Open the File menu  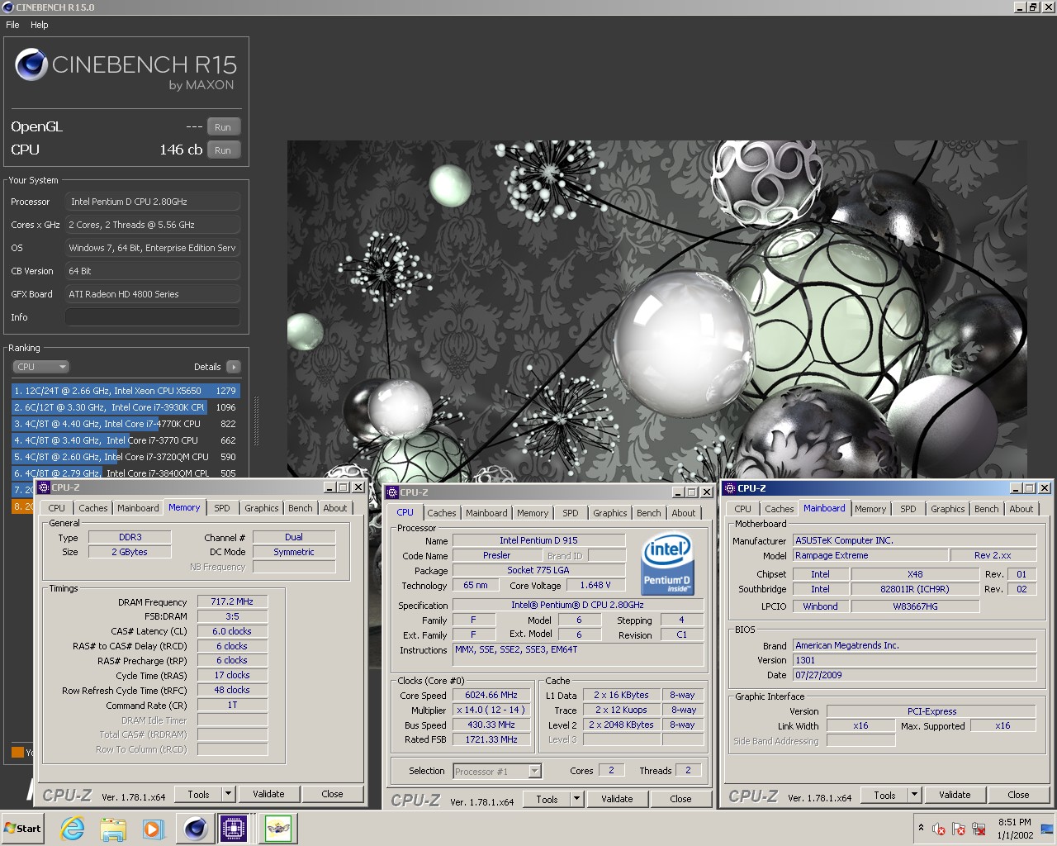pyautogui.click(x=12, y=25)
